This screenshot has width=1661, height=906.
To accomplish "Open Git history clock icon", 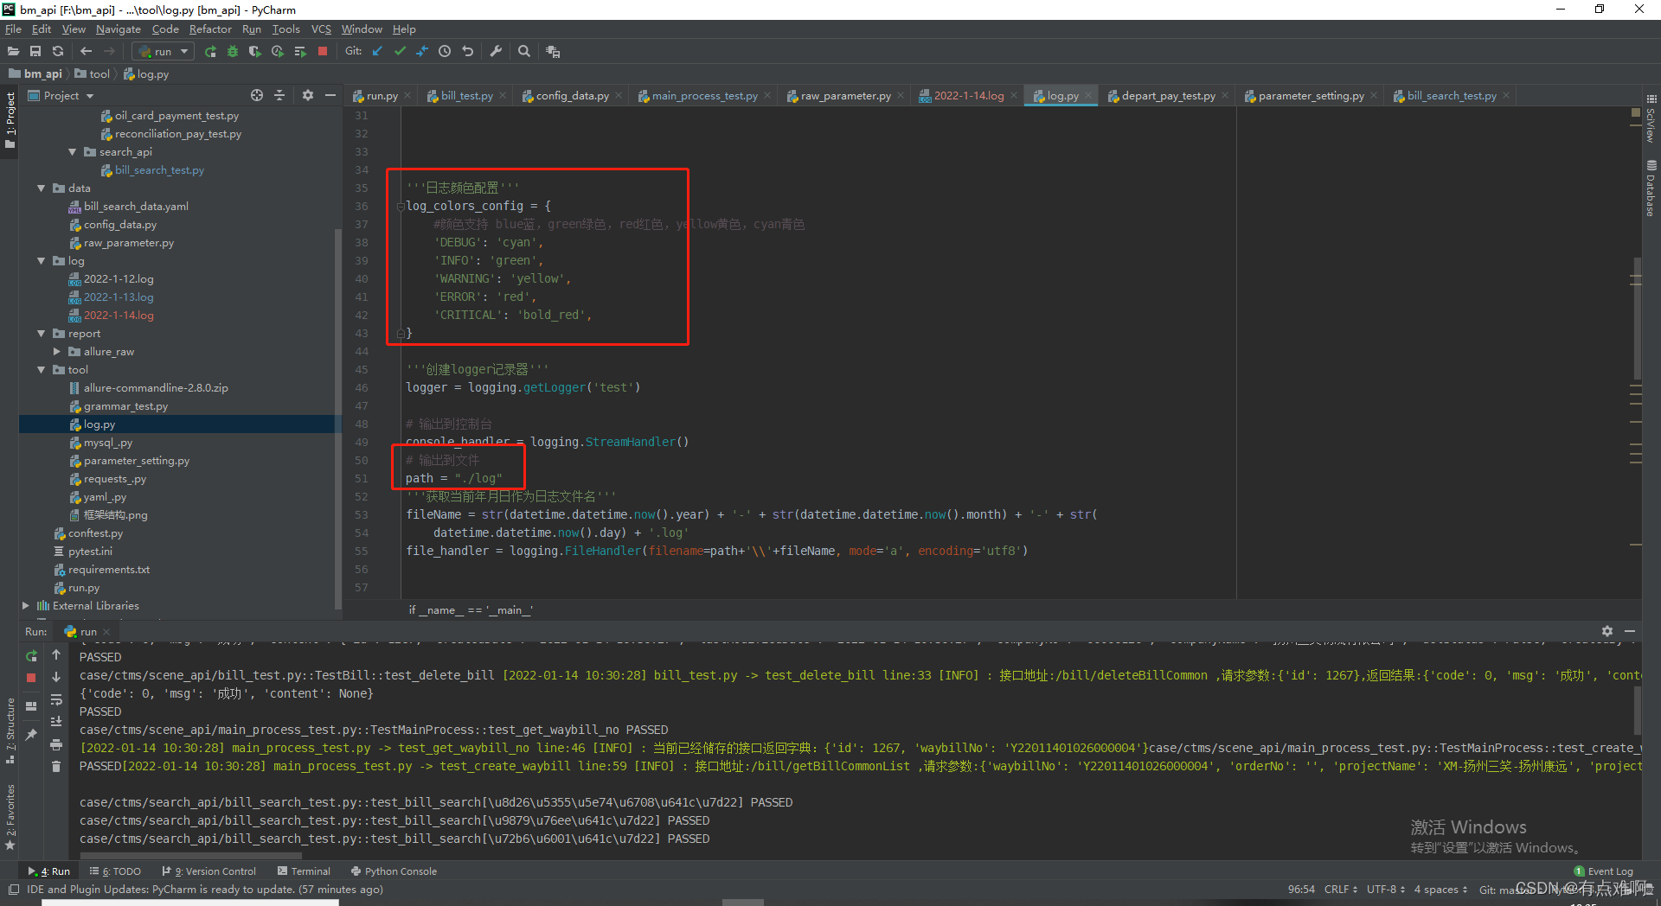I will pyautogui.click(x=445, y=52).
